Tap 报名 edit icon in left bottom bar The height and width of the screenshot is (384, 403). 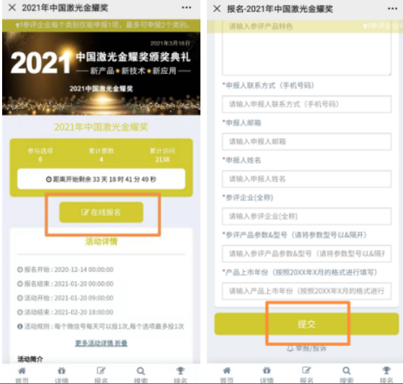[x=101, y=375]
